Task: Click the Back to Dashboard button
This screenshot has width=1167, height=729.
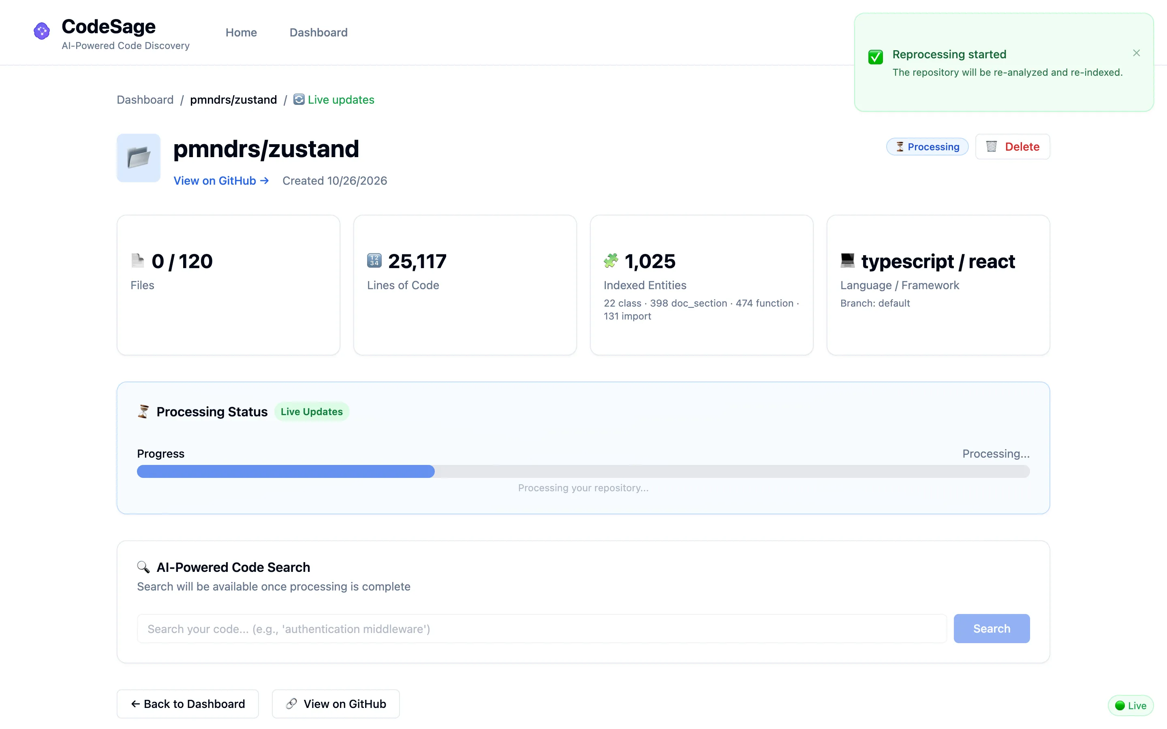Action: 188,703
